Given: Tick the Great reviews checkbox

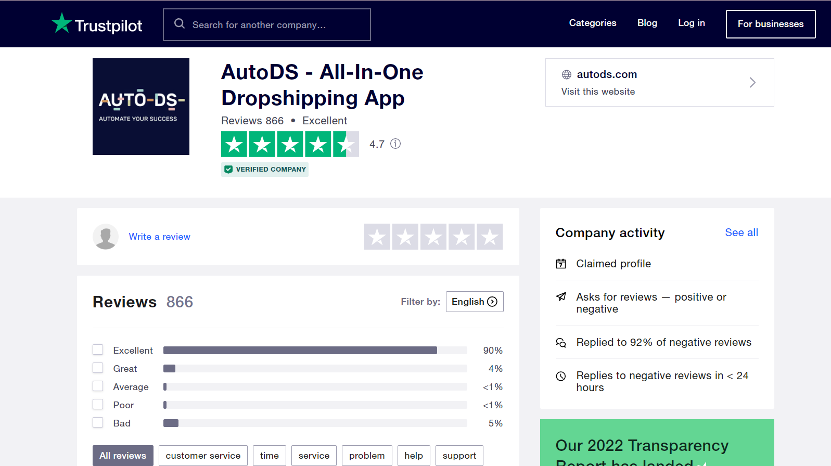Looking at the screenshot, I should (x=98, y=368).
